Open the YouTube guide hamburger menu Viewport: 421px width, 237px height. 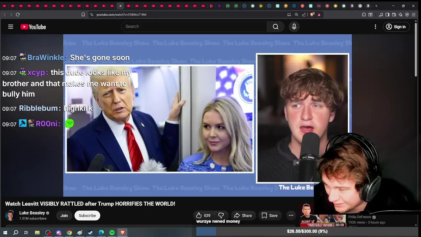point(11,27)
